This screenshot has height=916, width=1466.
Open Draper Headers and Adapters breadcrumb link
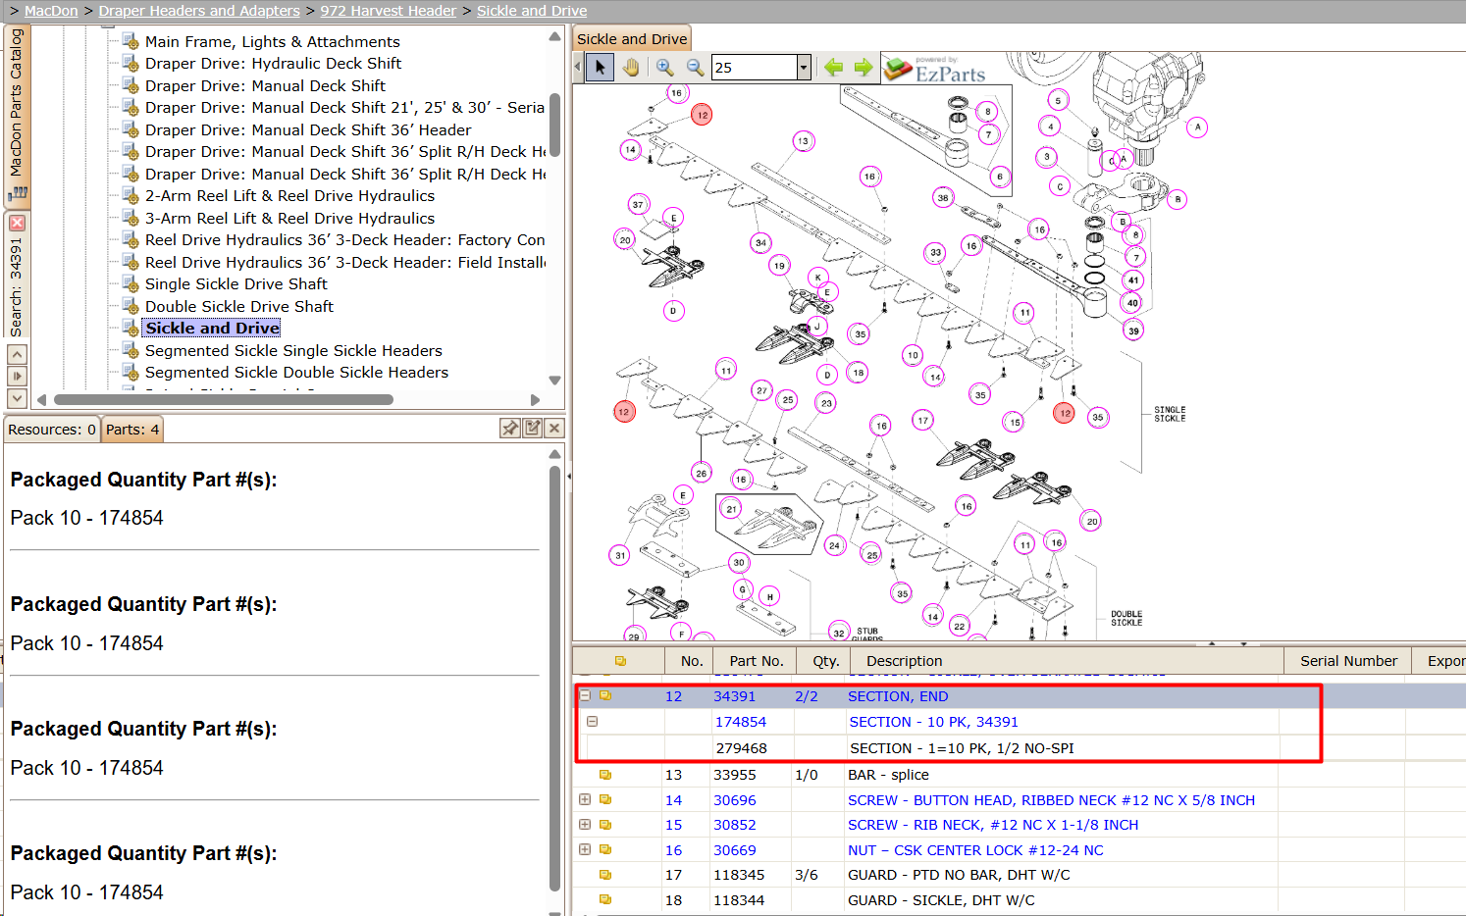point(199,11)
